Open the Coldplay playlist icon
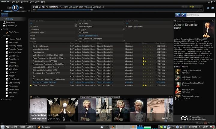Image resolution: width=216 pixels, height=129 pixels. pyautogui.click(x=7, y=63)
